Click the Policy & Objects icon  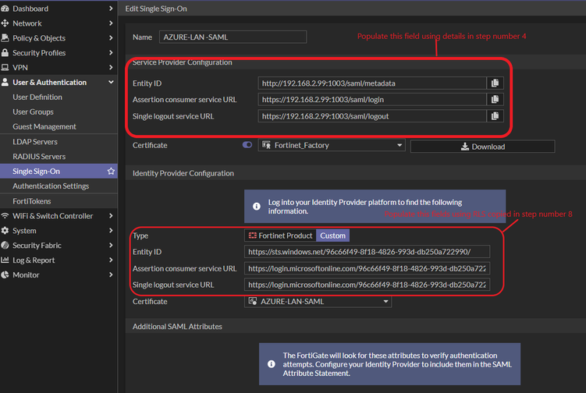[5, 37]
